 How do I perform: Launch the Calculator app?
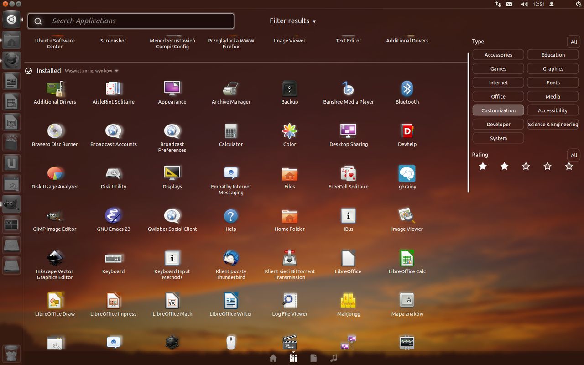tap(231, 135)
